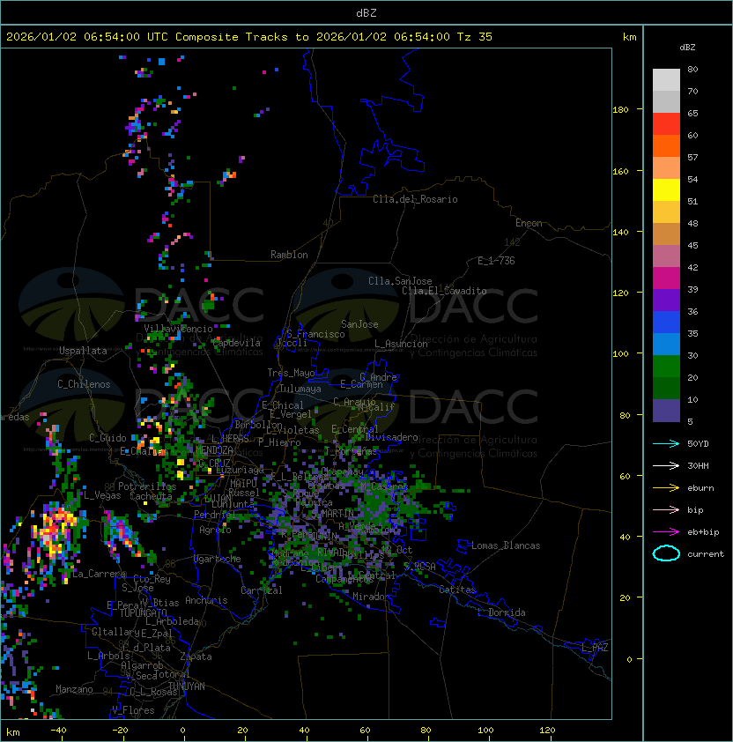733x742 pixels.
Task: Click the E_1-736 map label
Action: click(x=496, y=261)
